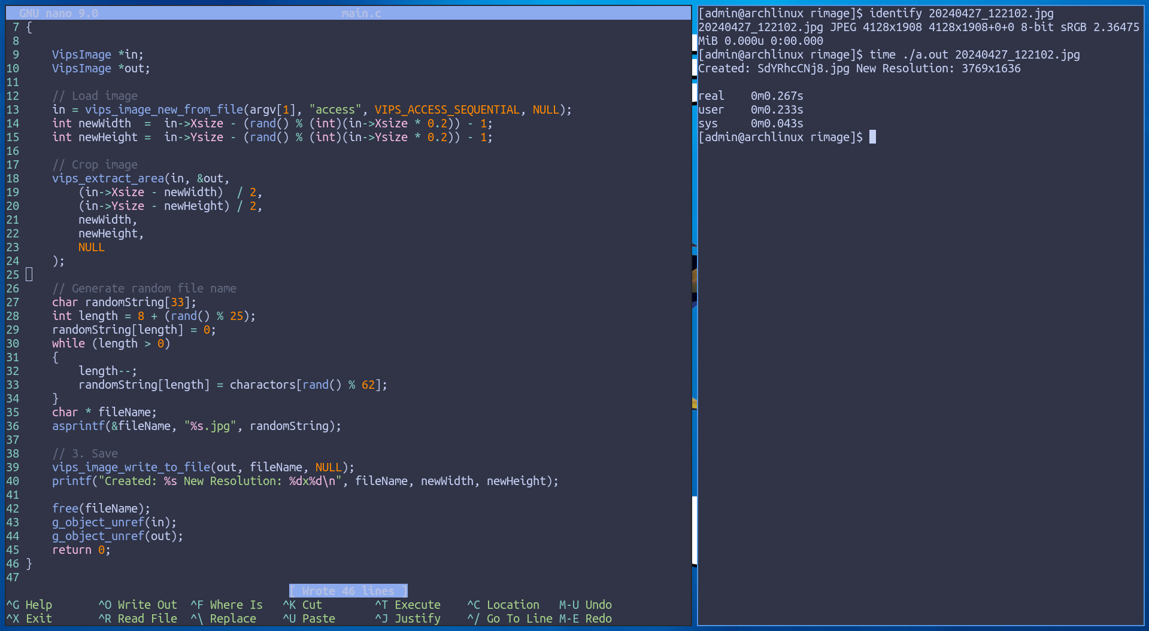Click the ^R Read File shortcut

(138, 618)
